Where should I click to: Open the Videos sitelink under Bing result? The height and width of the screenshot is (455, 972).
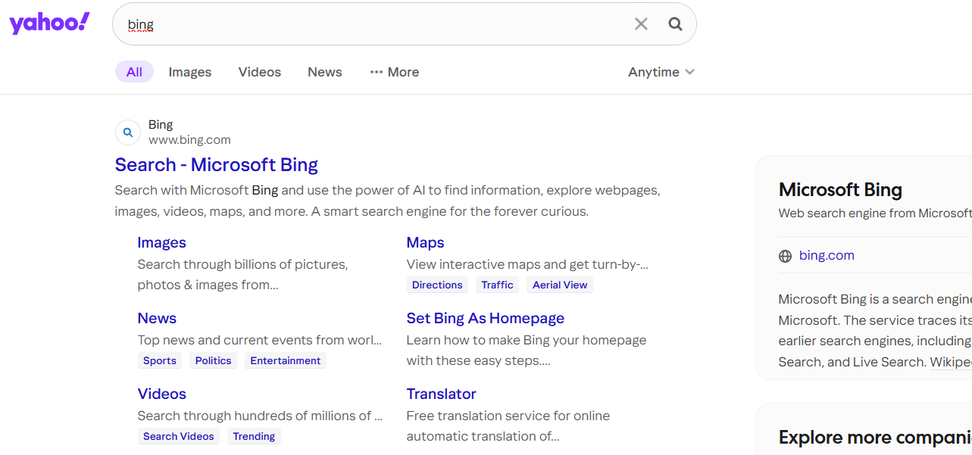coord(161,394)
